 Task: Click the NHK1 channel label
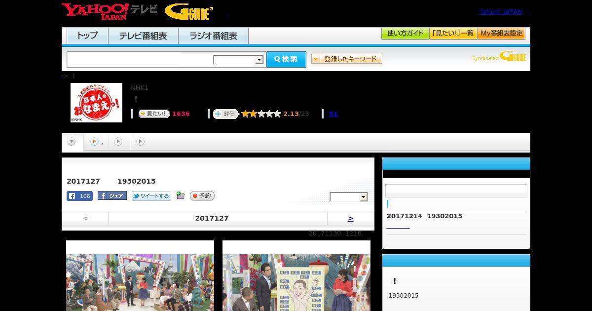[x=140, y=88]
